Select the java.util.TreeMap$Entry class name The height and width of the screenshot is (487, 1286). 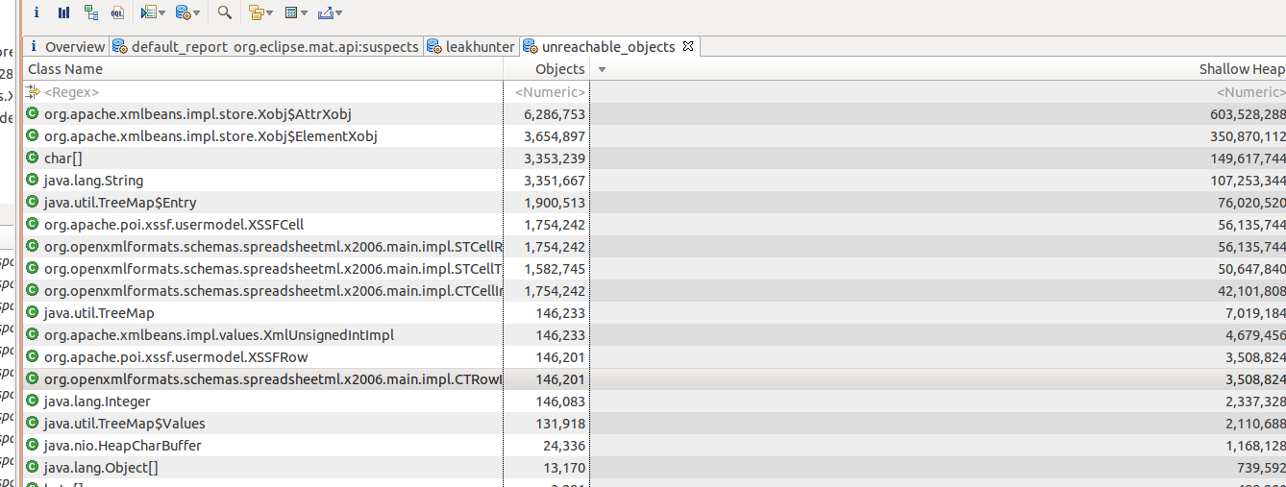click(120, 203)
